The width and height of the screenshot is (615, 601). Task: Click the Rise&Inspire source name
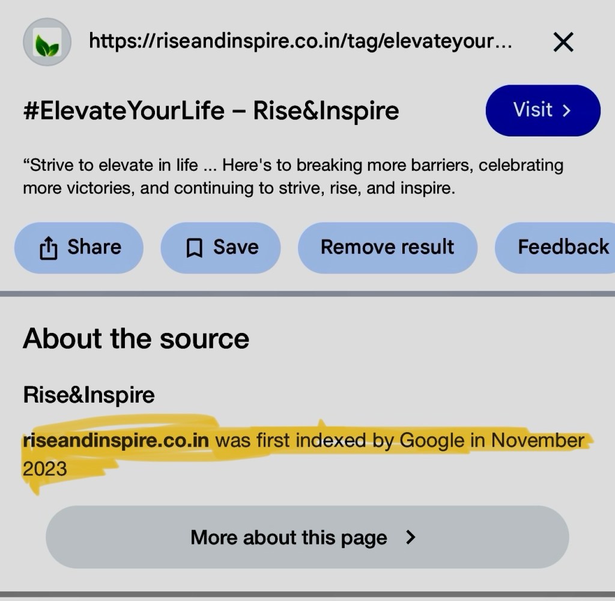click(x=89, y=395)
